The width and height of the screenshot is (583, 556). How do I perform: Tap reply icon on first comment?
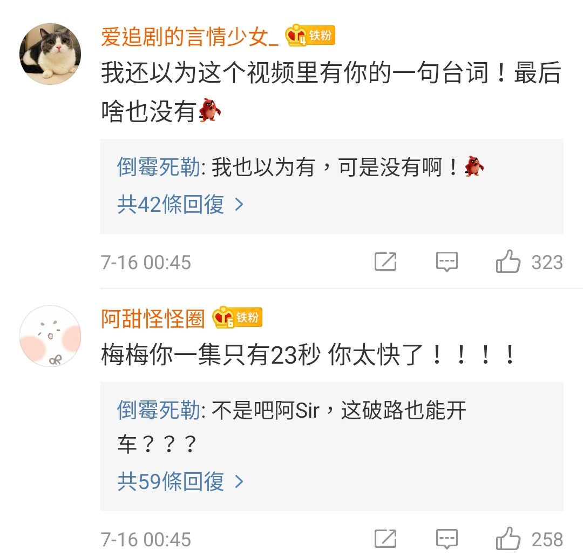click(446, 262)
